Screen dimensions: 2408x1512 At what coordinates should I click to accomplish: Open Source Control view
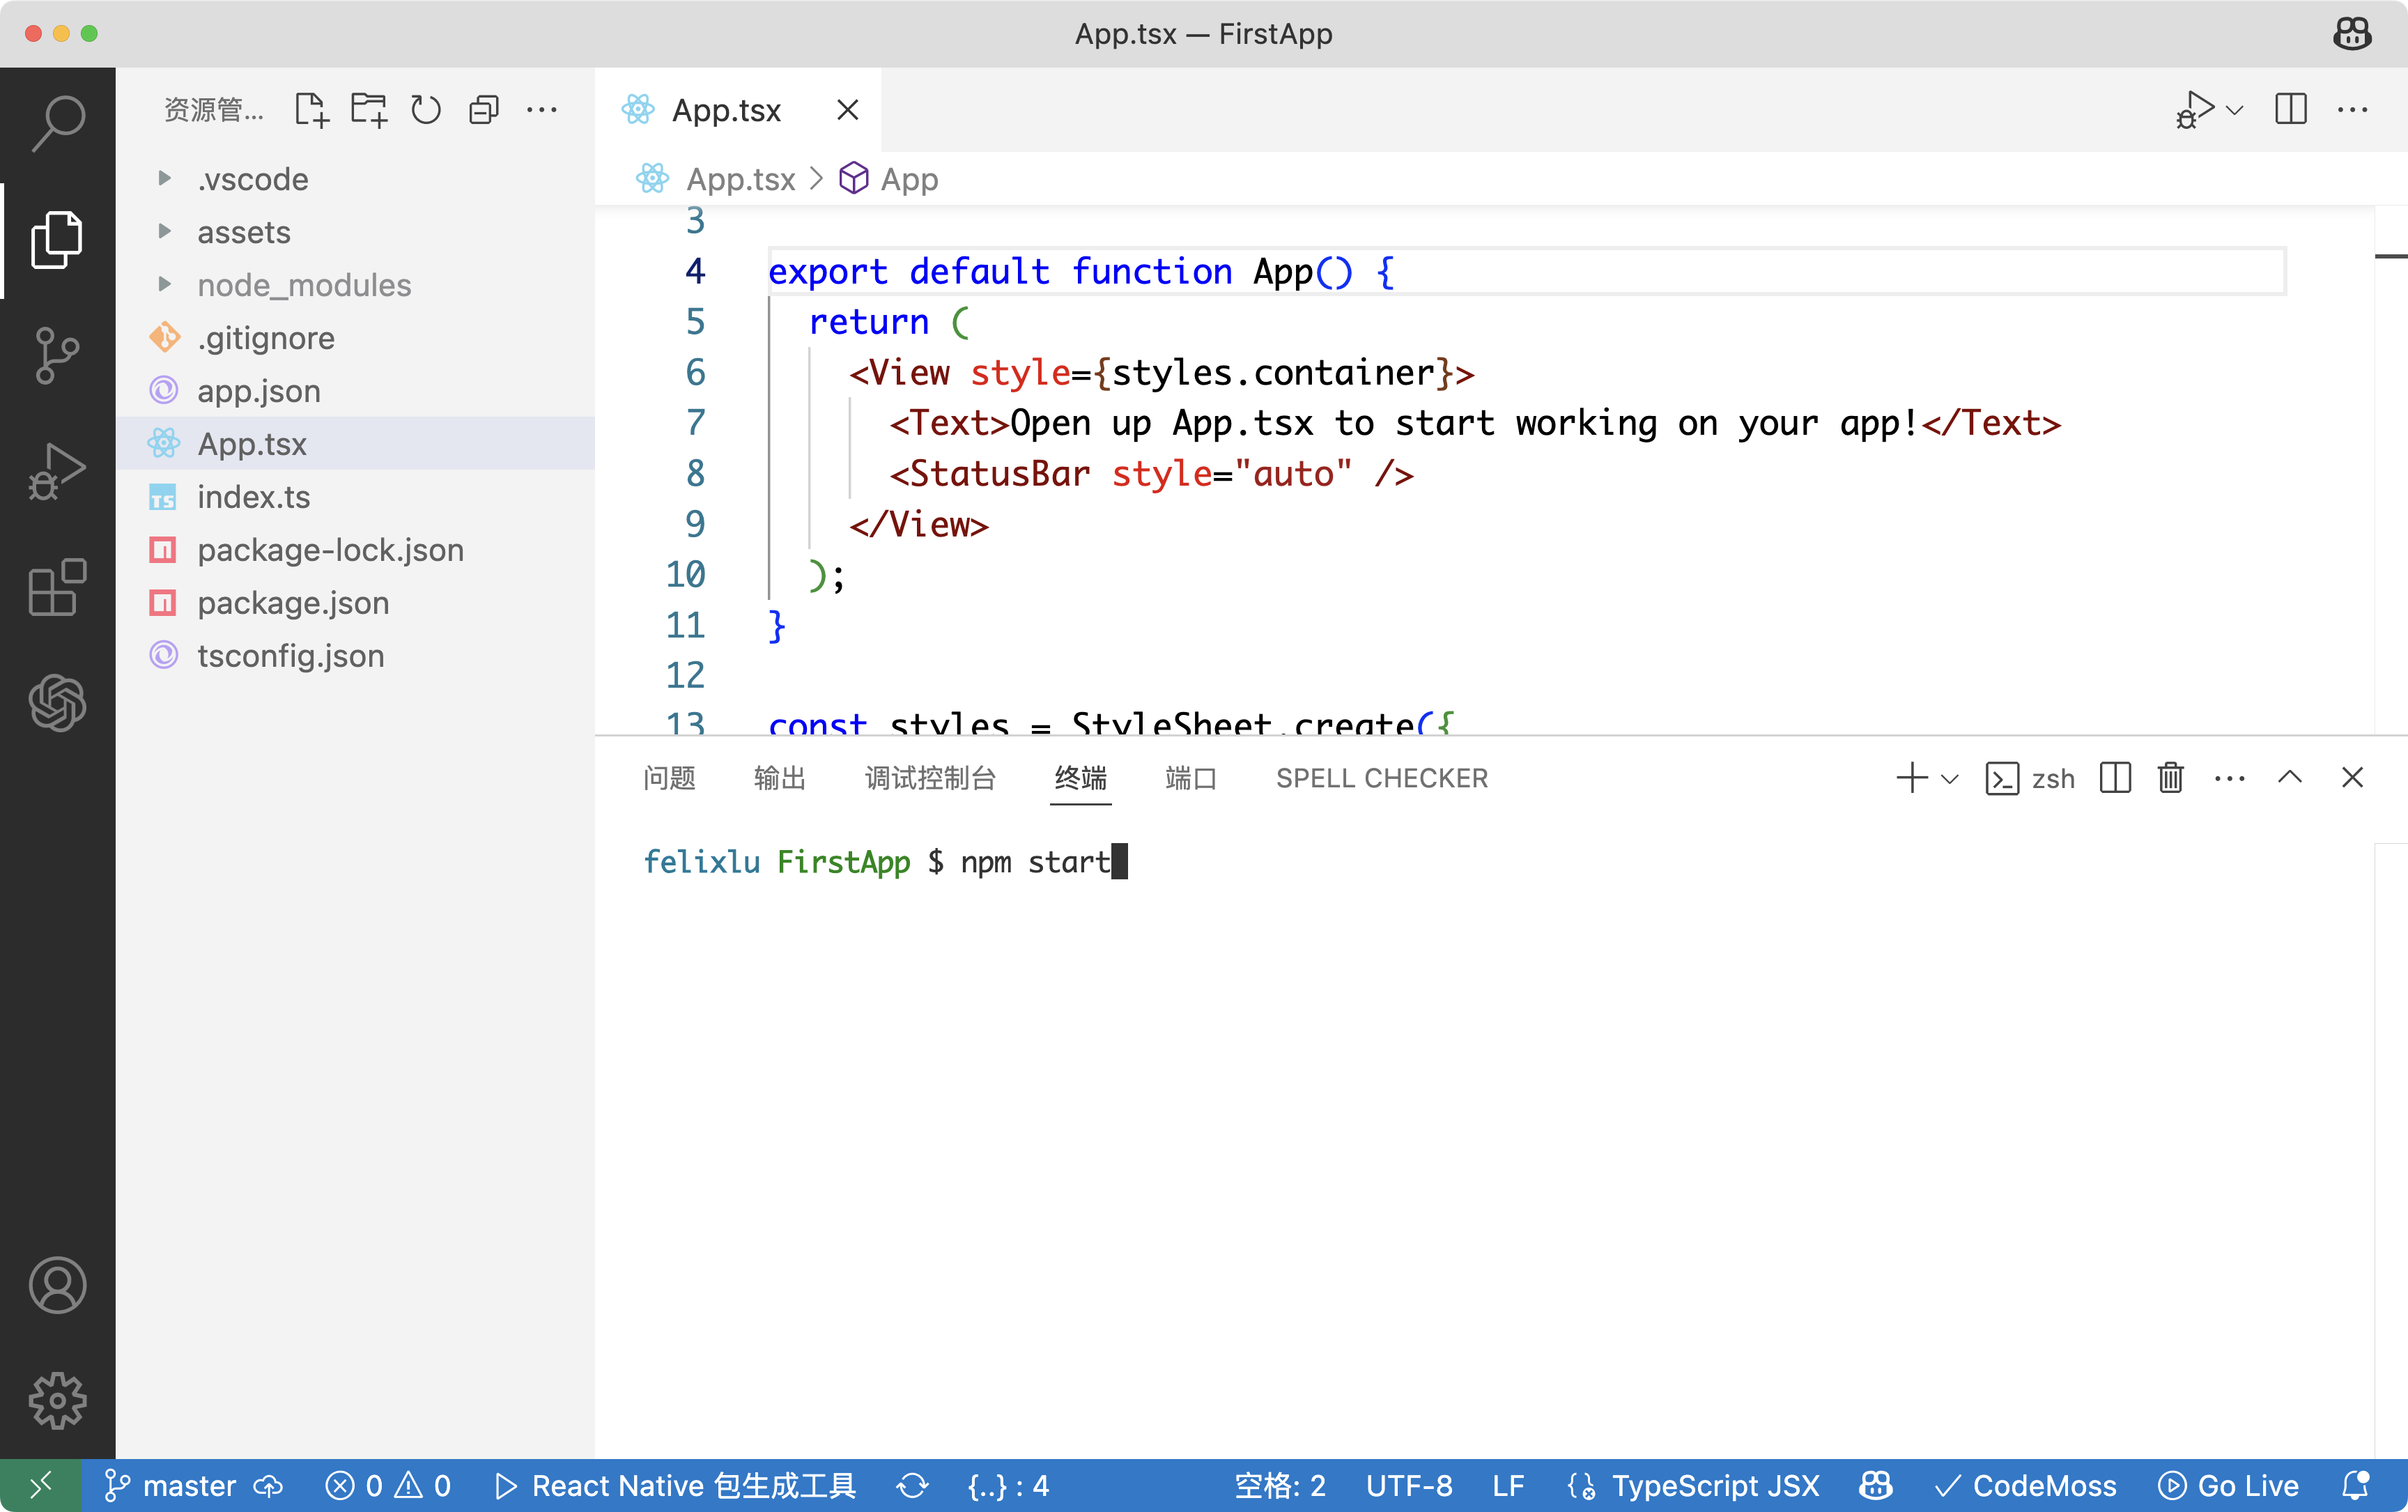pos(57,355)
